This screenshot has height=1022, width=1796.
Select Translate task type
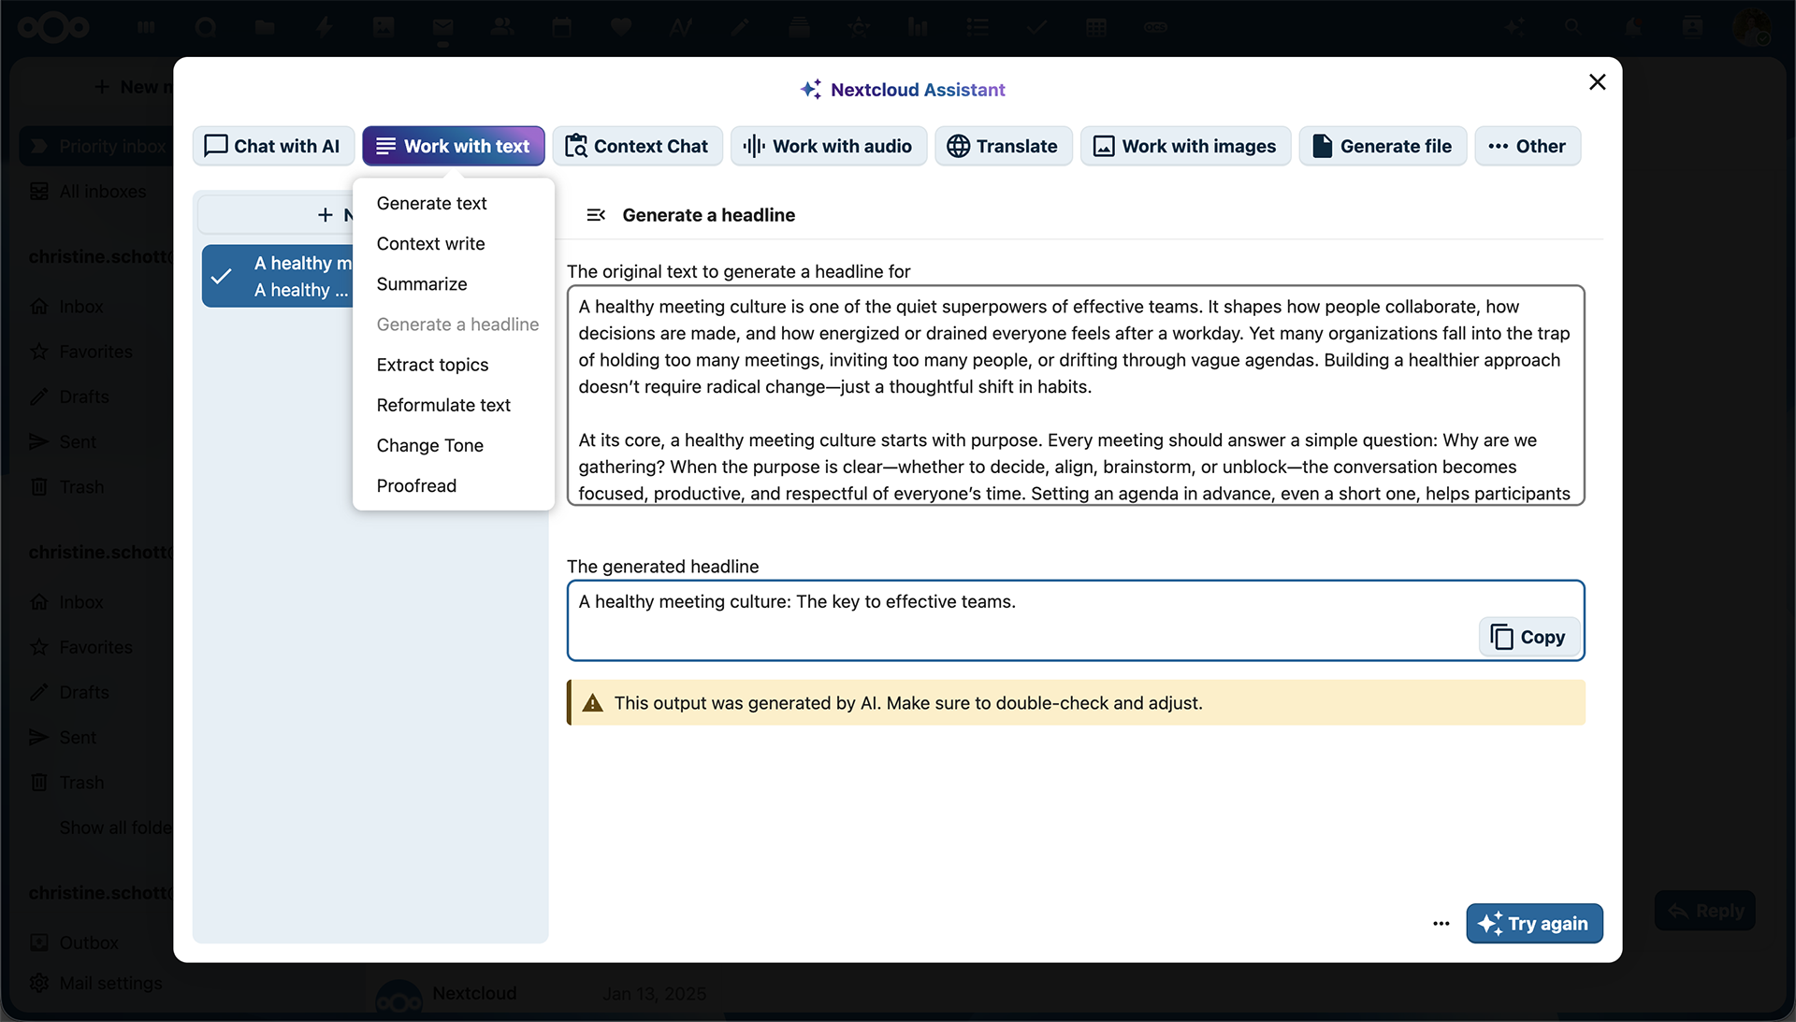tap(1002, 146)
